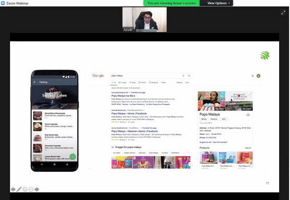Tap the back arrow in Catalog header
Image resolution: width=290 pixels, height=200 pixels.
pos(35,82)
